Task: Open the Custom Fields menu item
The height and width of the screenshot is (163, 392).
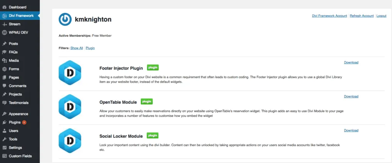Action: pyautogui.click(x=20, y=156)
